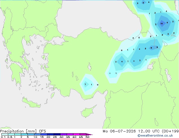179x138 pixels.
Task: Click the '14' precipitation value on the map
Action: pos(161,24)
